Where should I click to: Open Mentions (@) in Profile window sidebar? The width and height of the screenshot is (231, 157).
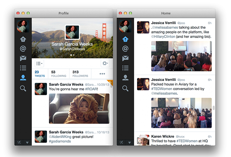(23, 49)
